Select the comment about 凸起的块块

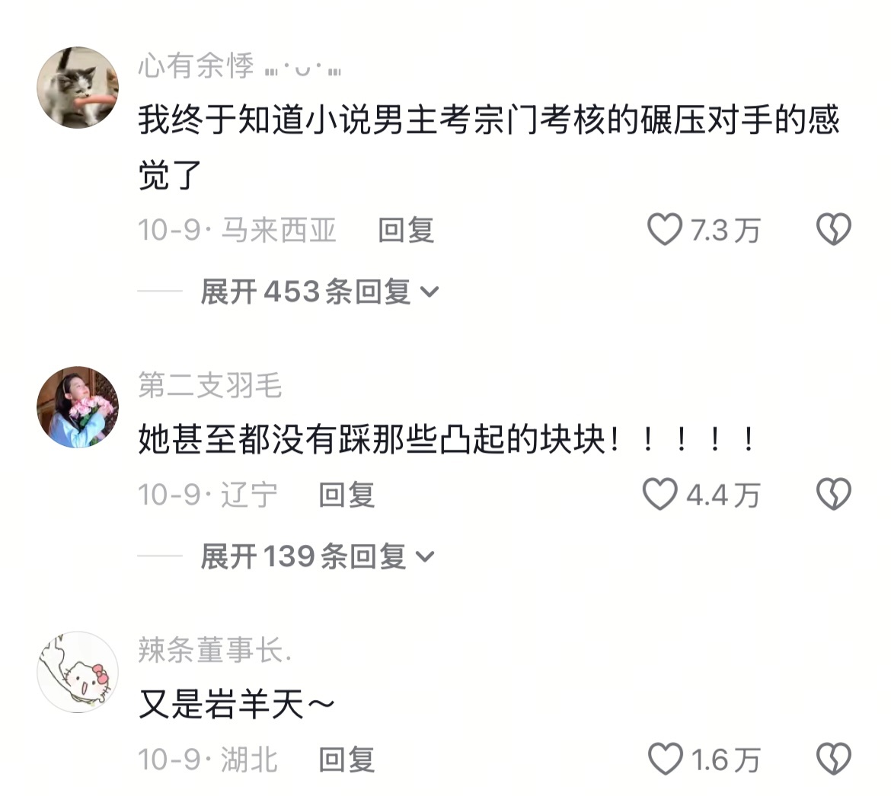(x=446, y=440)
